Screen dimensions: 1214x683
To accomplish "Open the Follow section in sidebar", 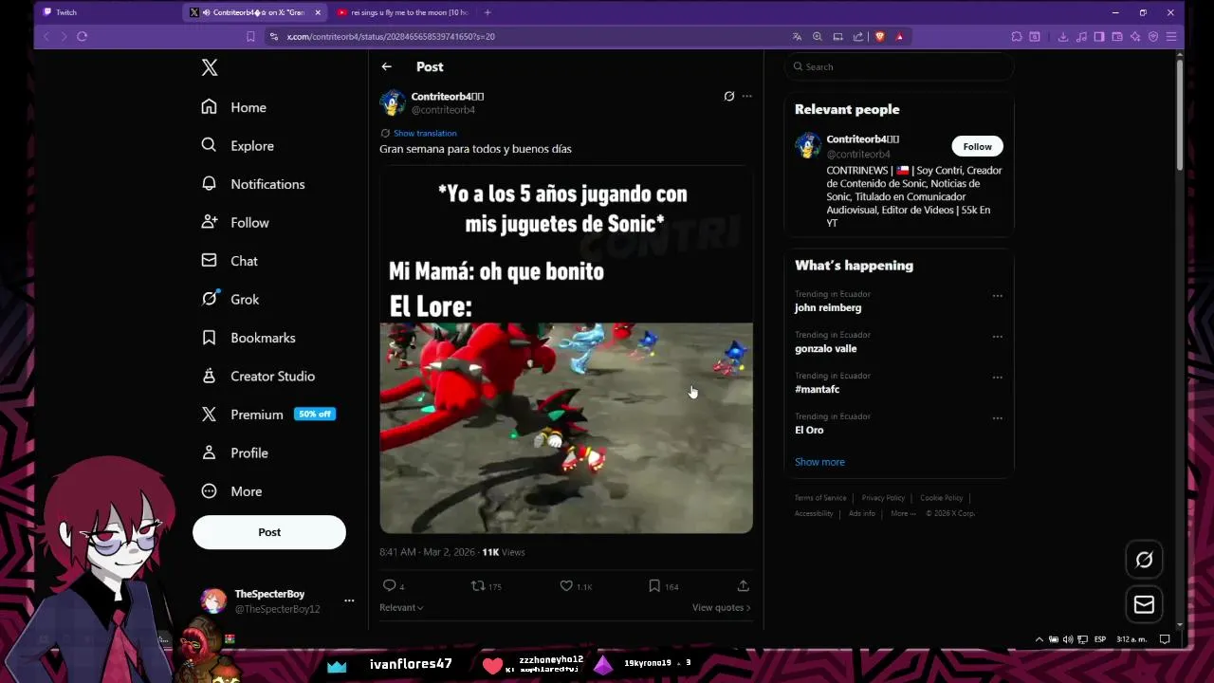I will coord(235,222).
